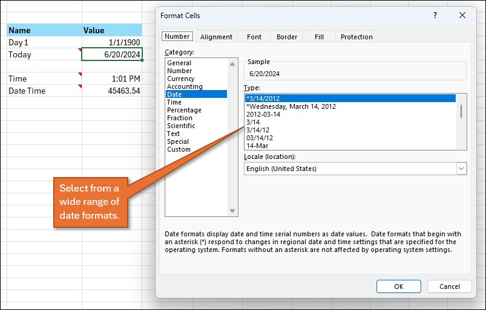The width and height of the screenshot is (486, 310).
Task: Open the Font tab
Action: tap(254, 37)
